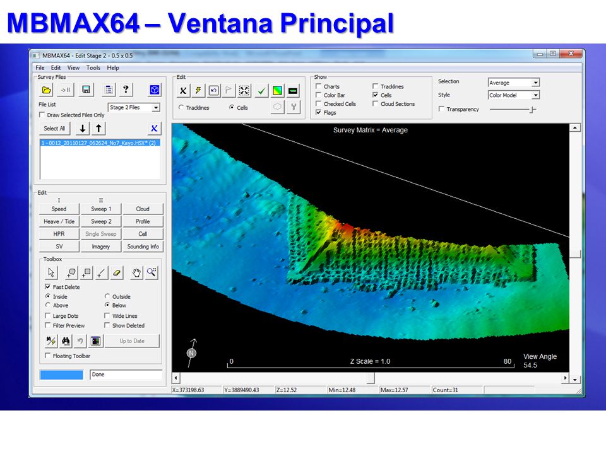Click the colored grid icon beside Up to Date
This screenshot has width=606, height=454.
(x=95, y=341)
